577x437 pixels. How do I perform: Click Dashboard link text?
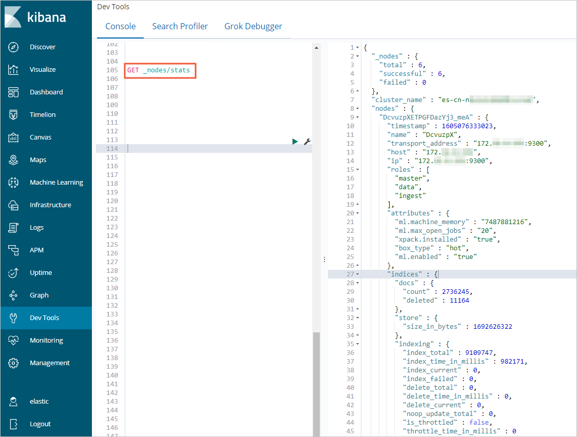click(46, 92)
